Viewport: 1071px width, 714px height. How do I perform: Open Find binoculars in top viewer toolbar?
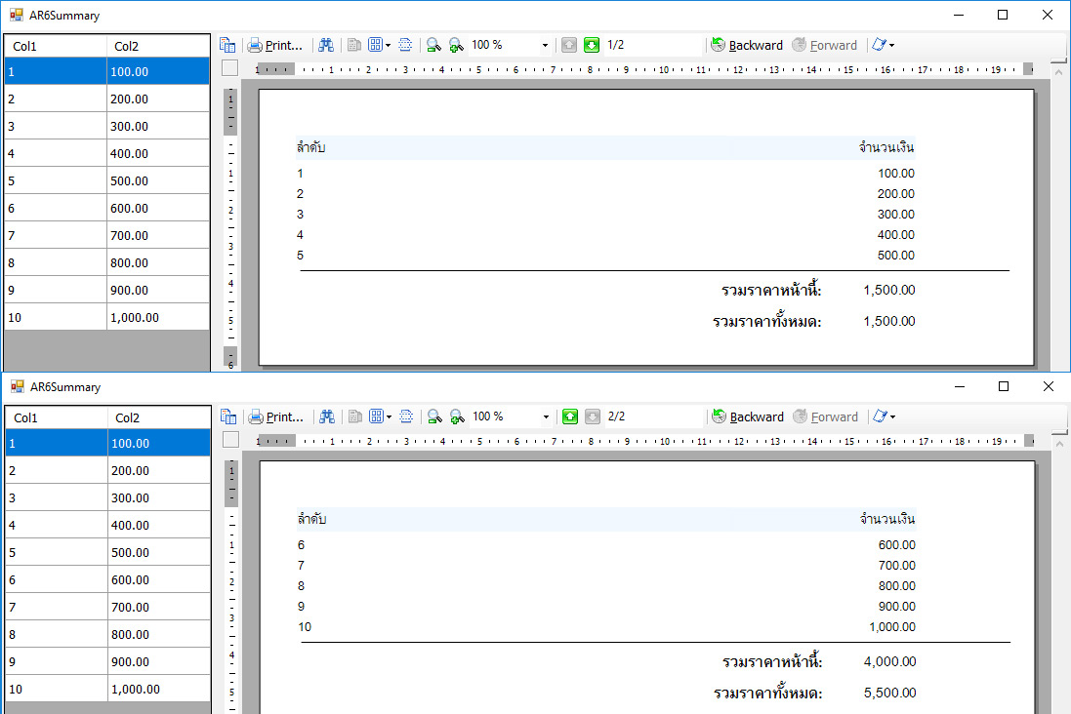(326, 45)
